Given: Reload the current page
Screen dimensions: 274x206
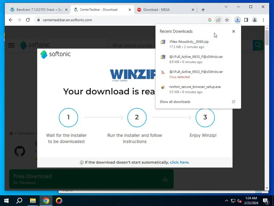Looking at the screenshot, I should [x=28, y=20].
